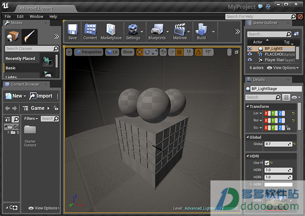Navigate forward in Content Browser

click(x=14, y=108)
